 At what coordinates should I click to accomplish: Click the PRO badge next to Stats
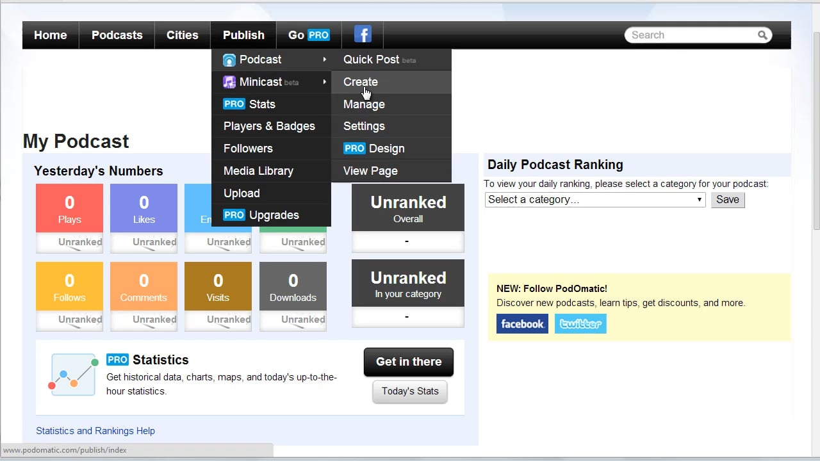pos(234,104)
